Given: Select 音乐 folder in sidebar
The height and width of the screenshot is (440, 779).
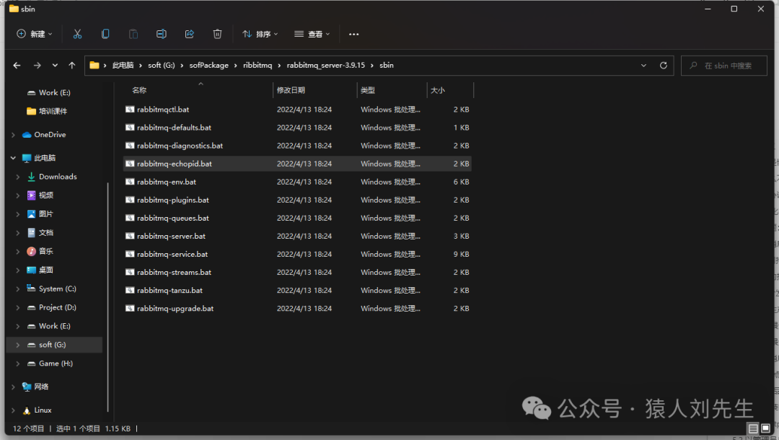Looking at the screenshot, I should (x=45, y=251).
